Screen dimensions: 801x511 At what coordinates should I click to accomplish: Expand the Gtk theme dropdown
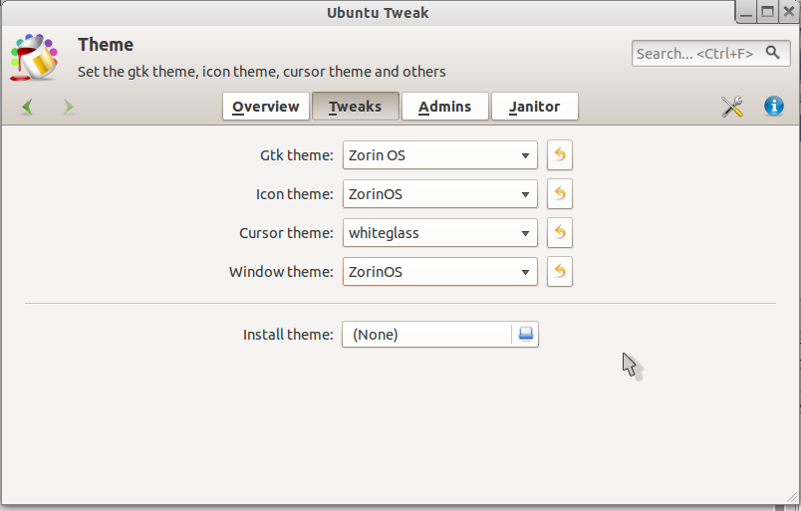(439, 155)
